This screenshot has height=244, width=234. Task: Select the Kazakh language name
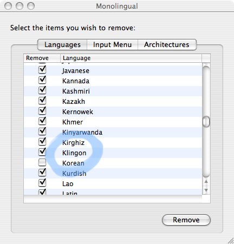(74, 102)
